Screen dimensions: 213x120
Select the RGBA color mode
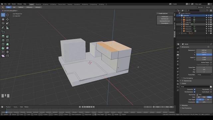coord(209,97)
